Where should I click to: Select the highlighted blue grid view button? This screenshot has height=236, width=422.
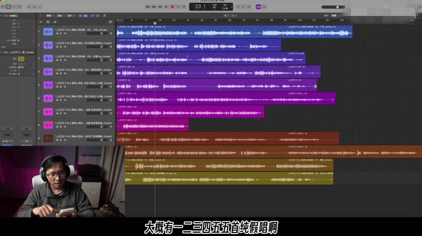86,16
